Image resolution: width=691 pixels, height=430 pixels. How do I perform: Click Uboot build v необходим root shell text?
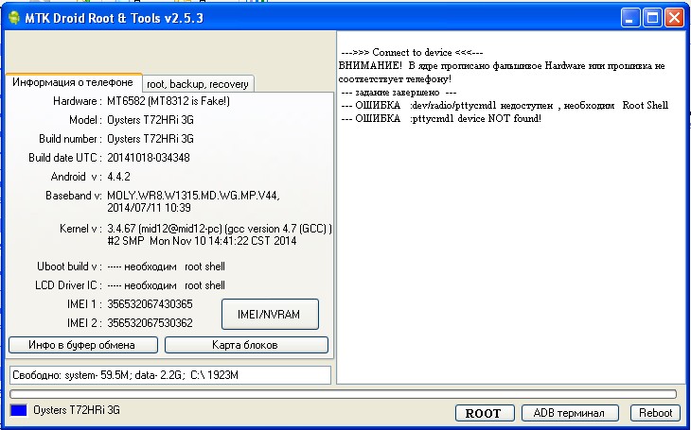[166, 267]
